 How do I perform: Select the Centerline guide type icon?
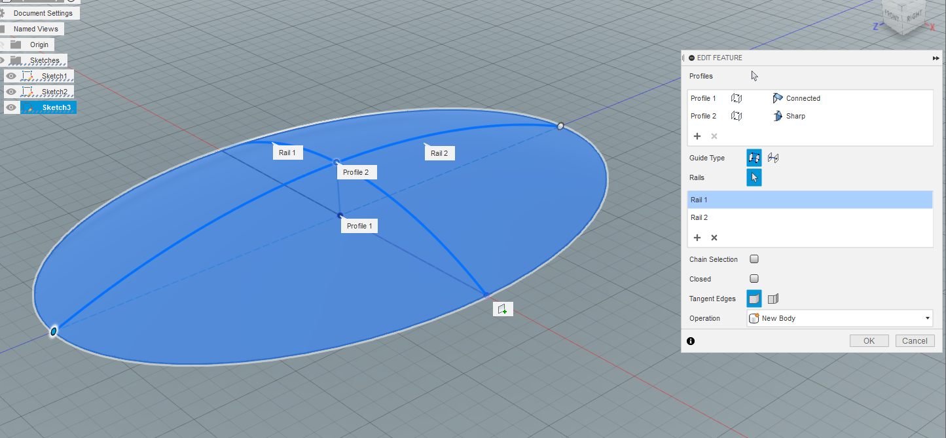point(773,157)
